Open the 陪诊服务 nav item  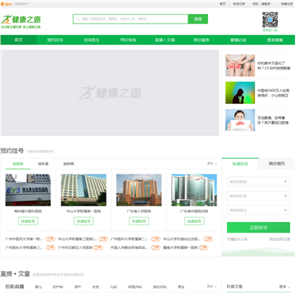click(x=202, y=40)
